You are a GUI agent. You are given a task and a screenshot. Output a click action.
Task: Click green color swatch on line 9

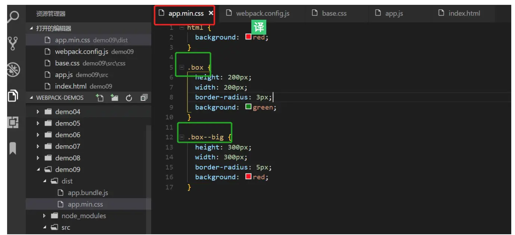point(248,107)
